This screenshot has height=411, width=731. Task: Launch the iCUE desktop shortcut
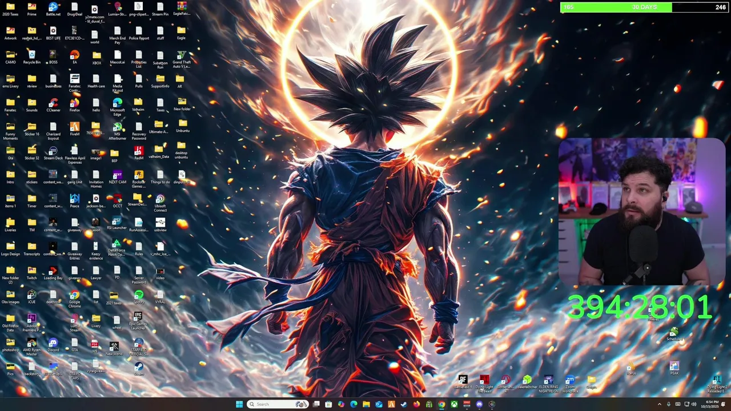[31, 297]
